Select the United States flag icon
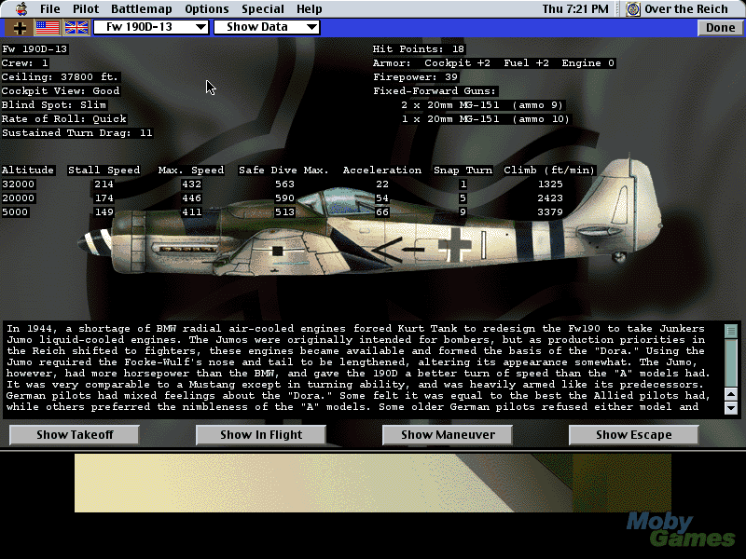This screenshot has width=746, height=559. point(48,28)
